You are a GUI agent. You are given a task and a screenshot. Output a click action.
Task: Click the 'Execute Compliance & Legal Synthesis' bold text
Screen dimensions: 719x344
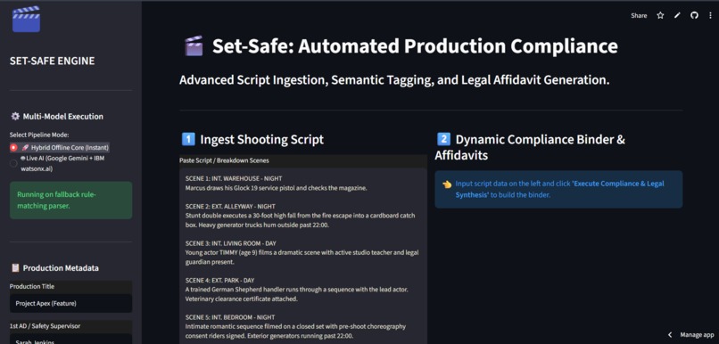pyautogui.click(x=560, y=189)
